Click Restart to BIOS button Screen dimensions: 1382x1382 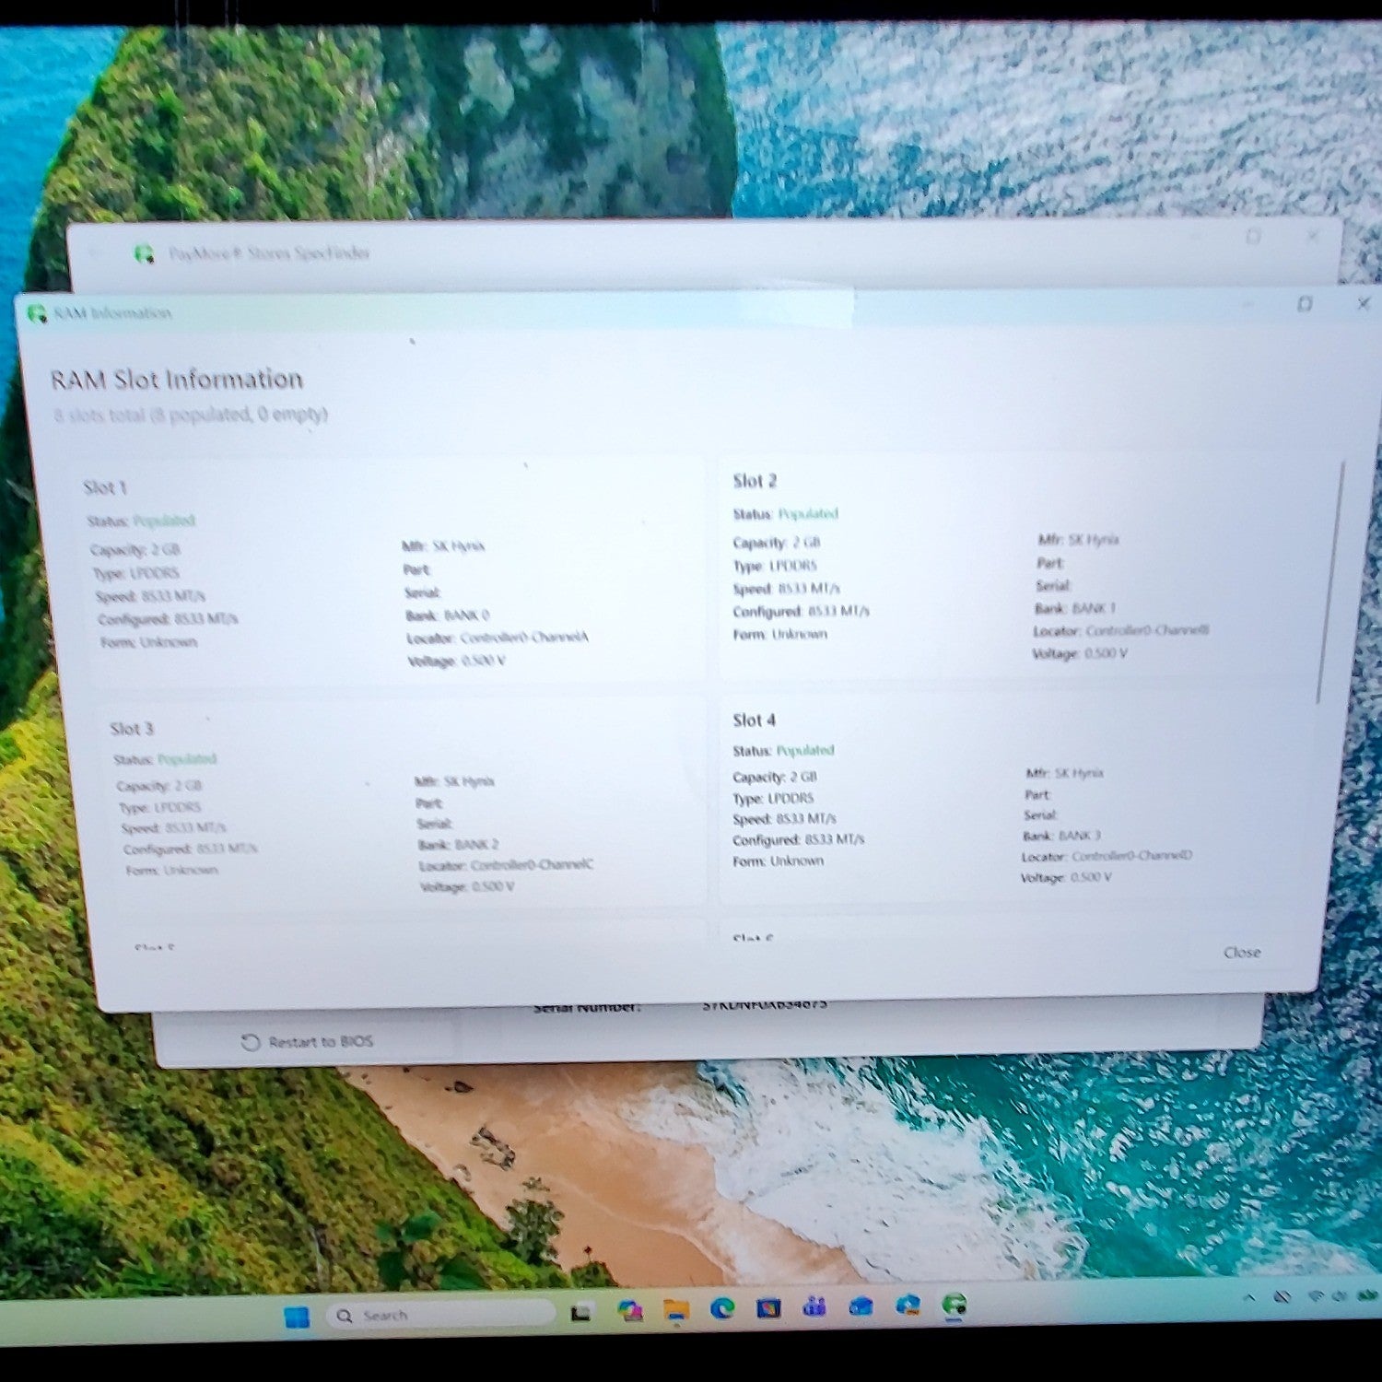(x=308, y=1041)
